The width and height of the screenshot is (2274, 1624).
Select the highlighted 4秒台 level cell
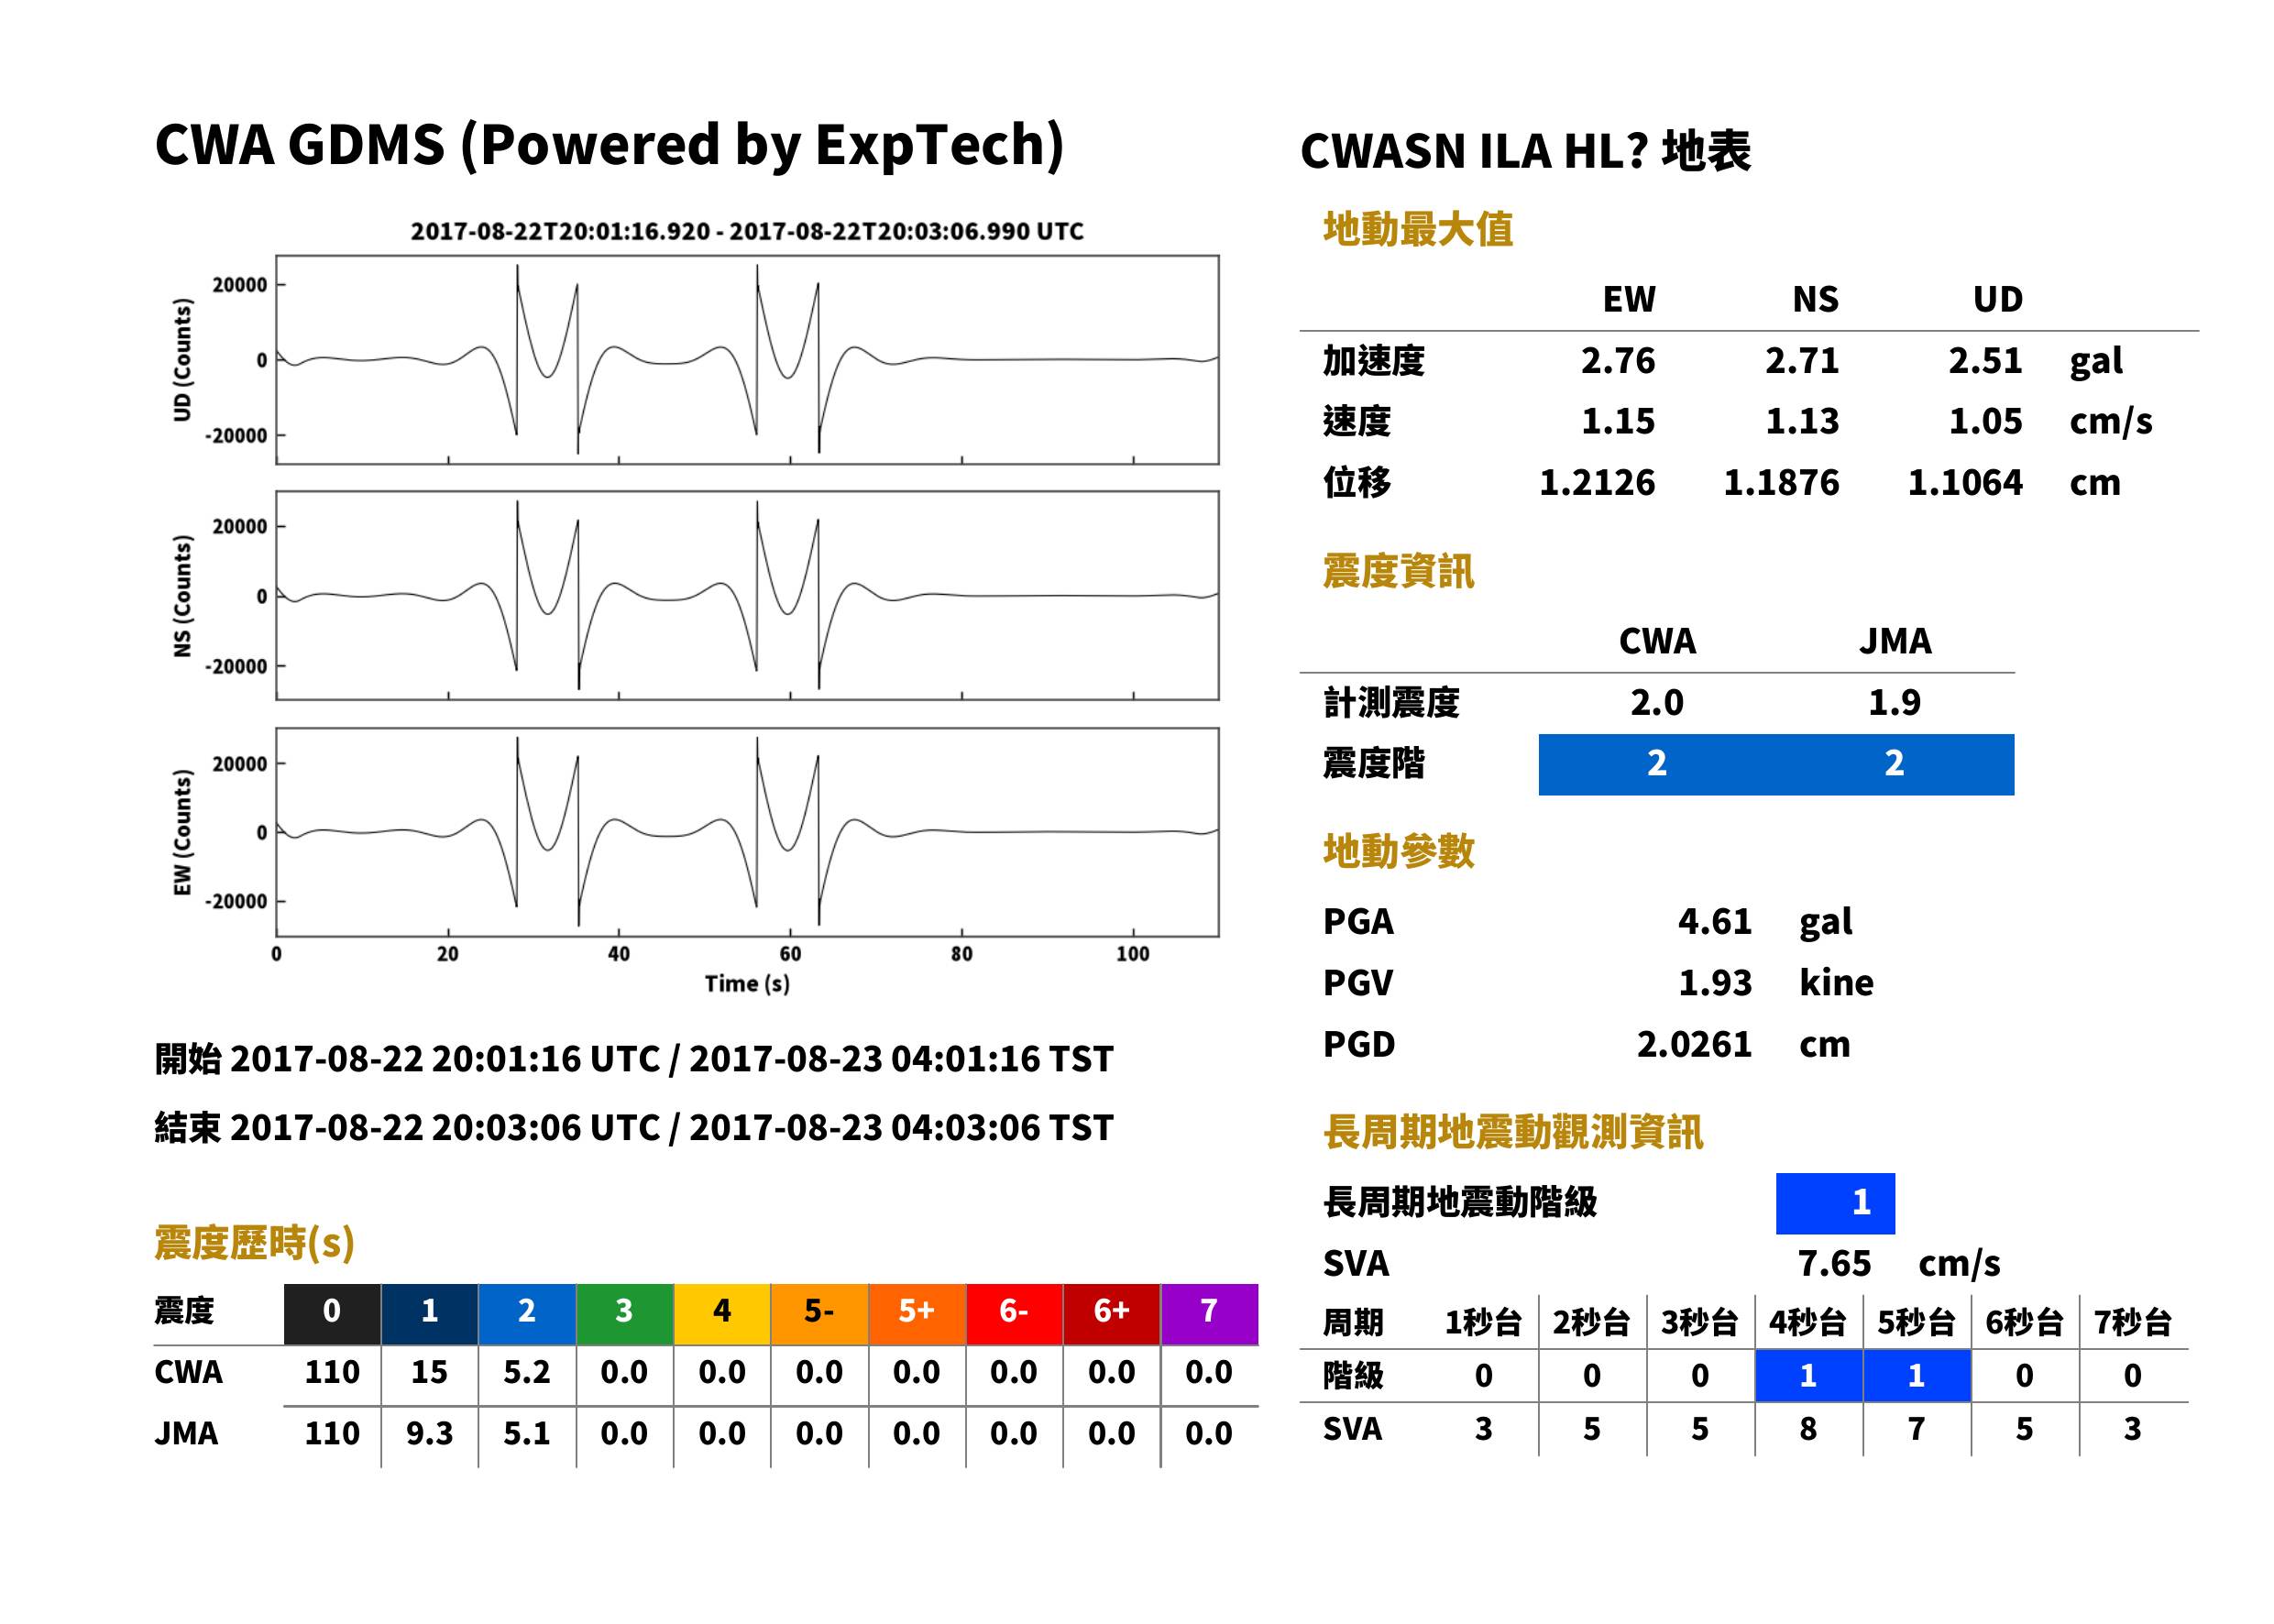click(1807, 1375)
